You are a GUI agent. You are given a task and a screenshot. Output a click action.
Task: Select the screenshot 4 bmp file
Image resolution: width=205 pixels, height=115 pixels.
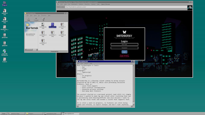[62, 34]
